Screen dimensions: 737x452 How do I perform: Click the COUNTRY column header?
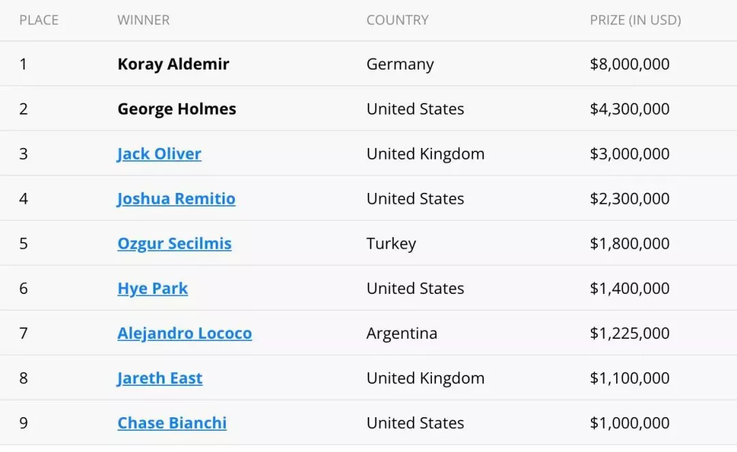click(398, 20)
